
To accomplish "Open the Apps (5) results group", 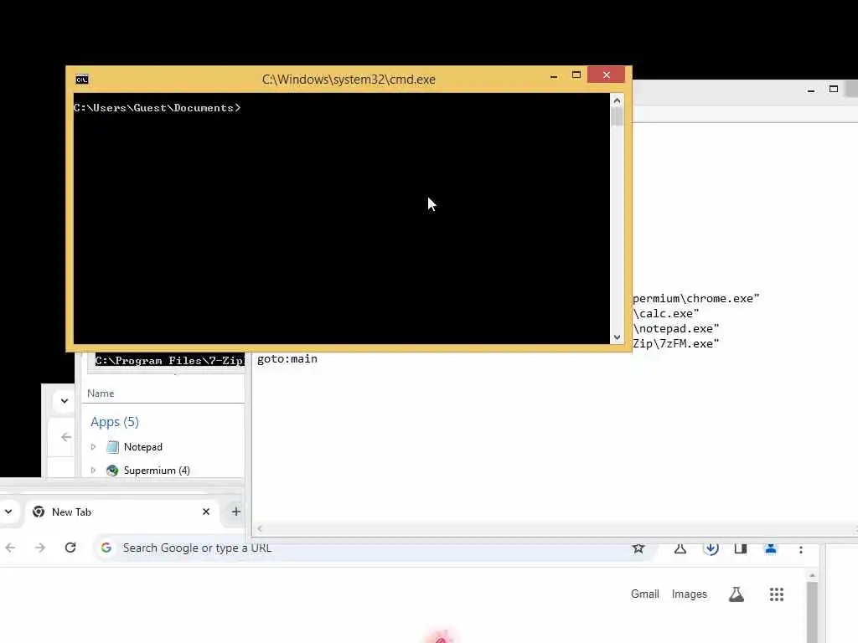I will [115, 422].
